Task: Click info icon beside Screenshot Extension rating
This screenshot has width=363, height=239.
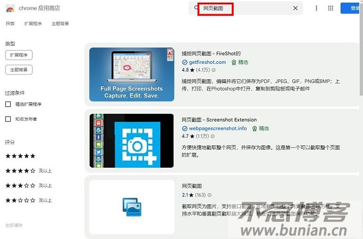Action: pos(214,137)
